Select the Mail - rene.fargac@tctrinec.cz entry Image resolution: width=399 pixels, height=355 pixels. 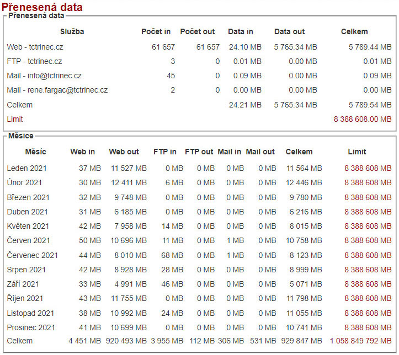tap(57, 90)
